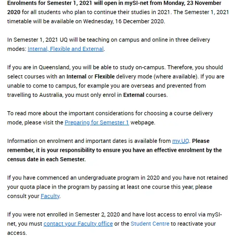Click the word "Queensland" in the third paragraph
The image size is (229, 238).
coord(54,68)
